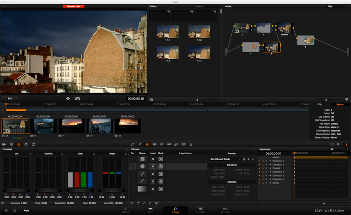The image size is (351, 215).
Task: Apply the selected window preset checkmark
Action: (253, 159)
